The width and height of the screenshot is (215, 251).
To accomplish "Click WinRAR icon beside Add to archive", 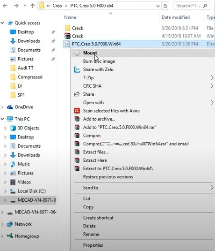I will tap(77, 119).
